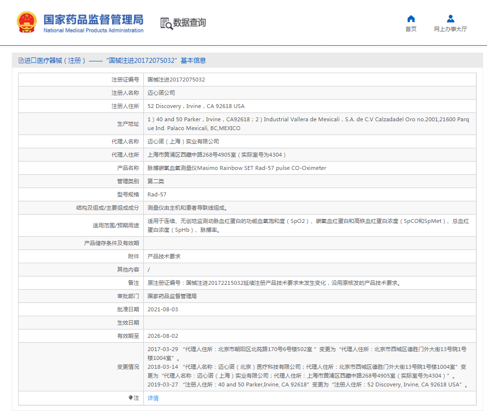Viewport: 487px width, 411px height.
Task: Click the 产品技术要求 attachment entry
Action: [x=164, y=256]
